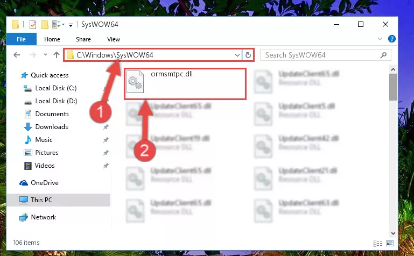This screenshot has width=414, height=256.
Task: Click the pin icon next to Downloads
Action: click(106, 127)
